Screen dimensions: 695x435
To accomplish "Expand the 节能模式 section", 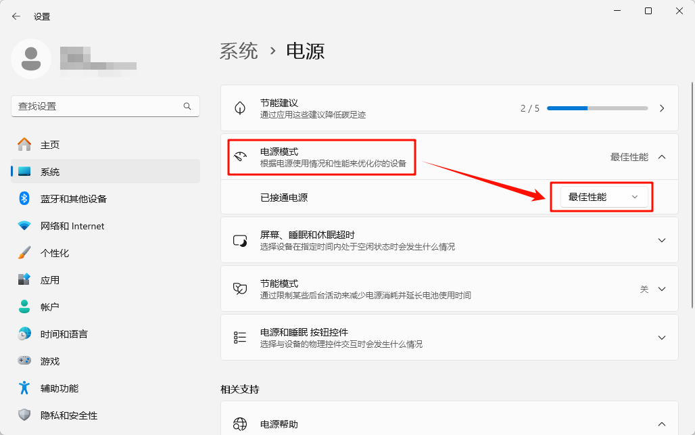I will [x=662, y=289].
